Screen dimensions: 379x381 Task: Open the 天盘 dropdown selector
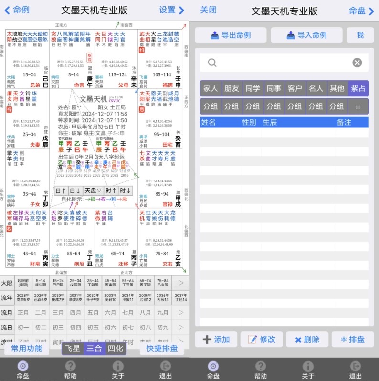pyautogui.click(x=93, y=190)
